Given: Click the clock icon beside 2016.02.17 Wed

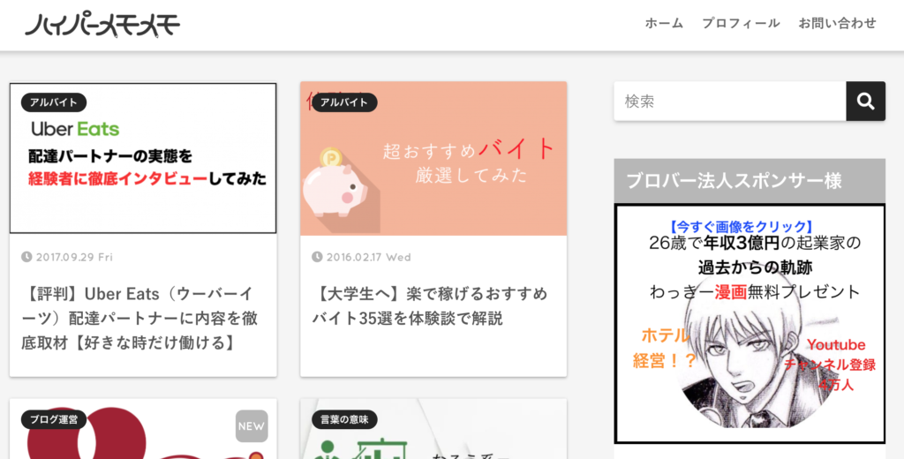Looking at the screenshot, I should [317, 257].
